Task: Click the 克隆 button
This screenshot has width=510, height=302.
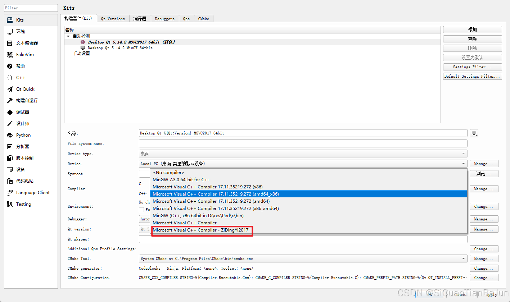Action: [472, 38]
